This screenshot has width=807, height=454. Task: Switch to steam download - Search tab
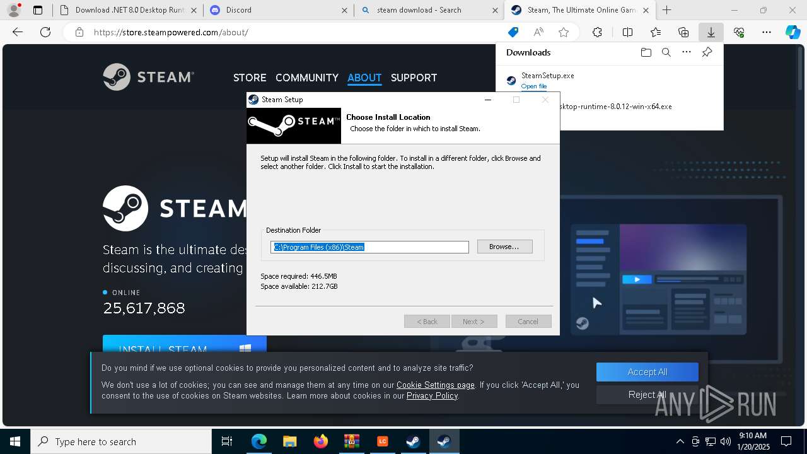[x=429, y=10]
